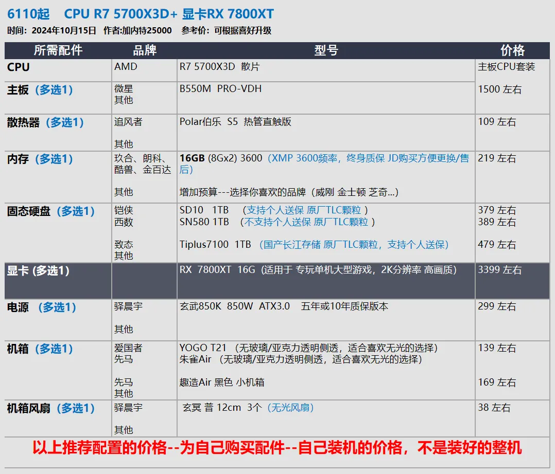The width and height of the screenshot is (555, 474).
Task: Click the '所需配件' column header
Action: point(58,50)
